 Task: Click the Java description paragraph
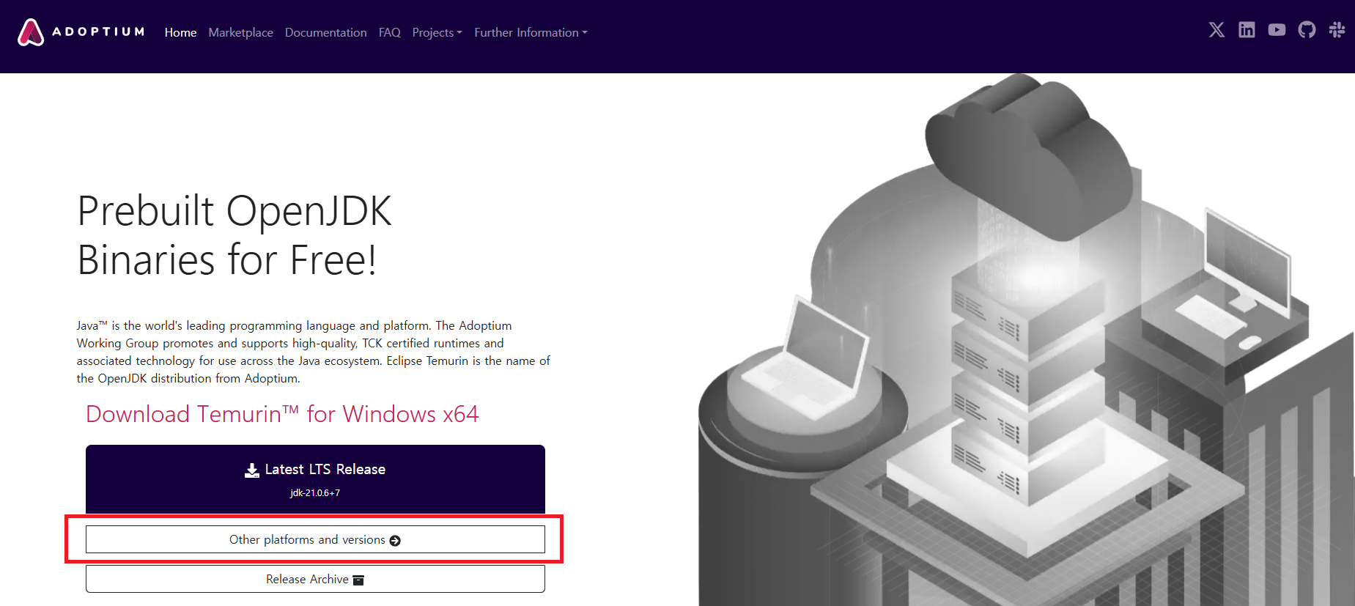(314, 352)
